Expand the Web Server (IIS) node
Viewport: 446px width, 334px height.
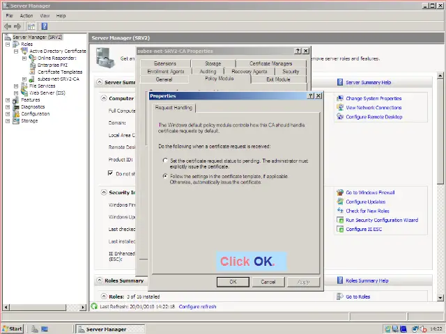(x=16, y=93)
